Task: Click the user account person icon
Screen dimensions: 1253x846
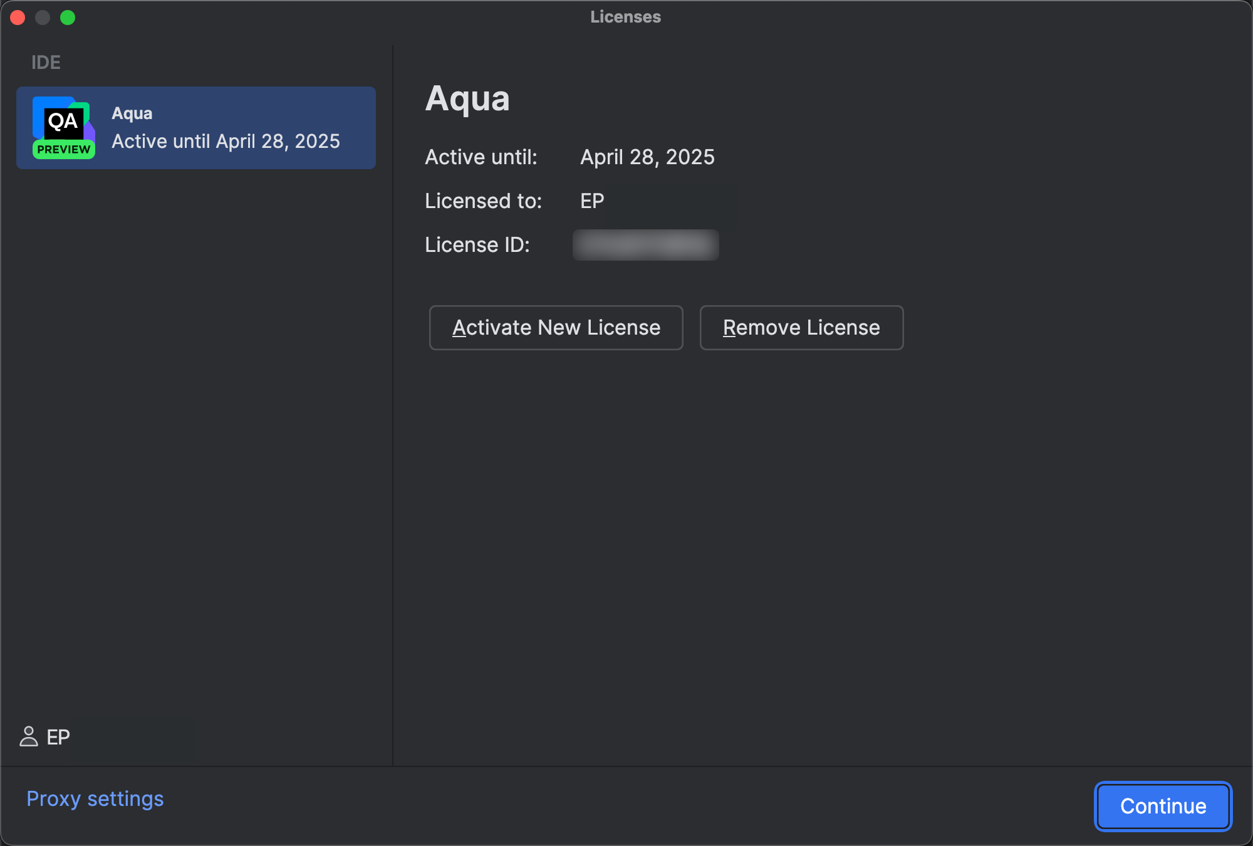Action: (29, 738)
